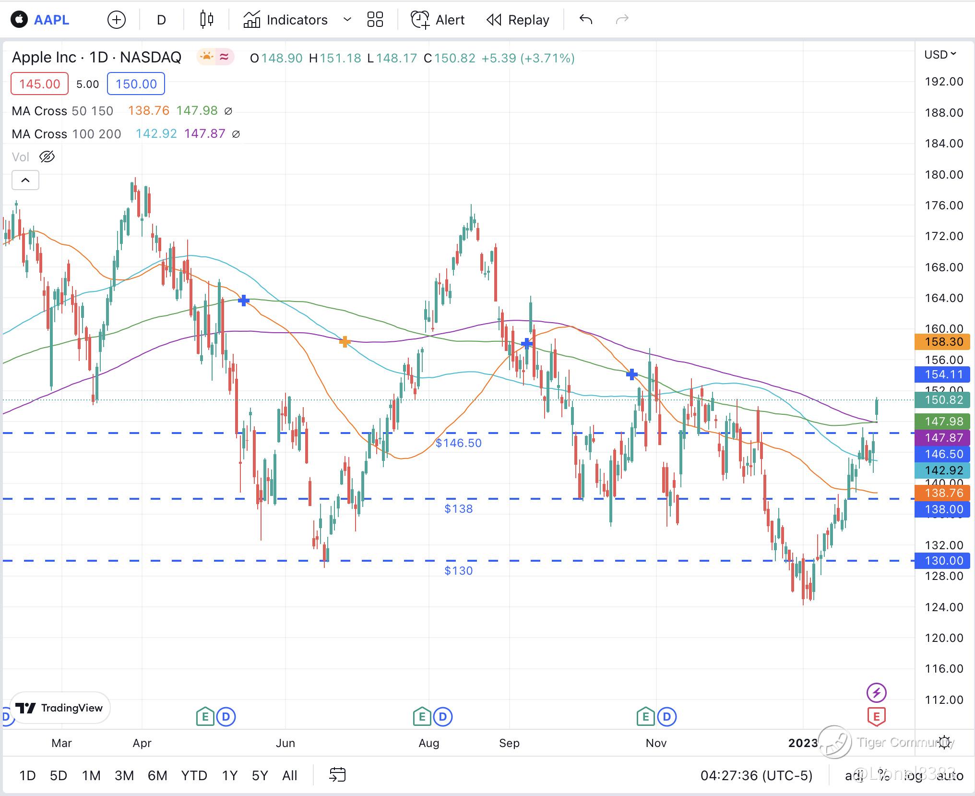The image size is (975, 796).
Task: Expand the Indicators favorites chevron
Action: (347, 20)
